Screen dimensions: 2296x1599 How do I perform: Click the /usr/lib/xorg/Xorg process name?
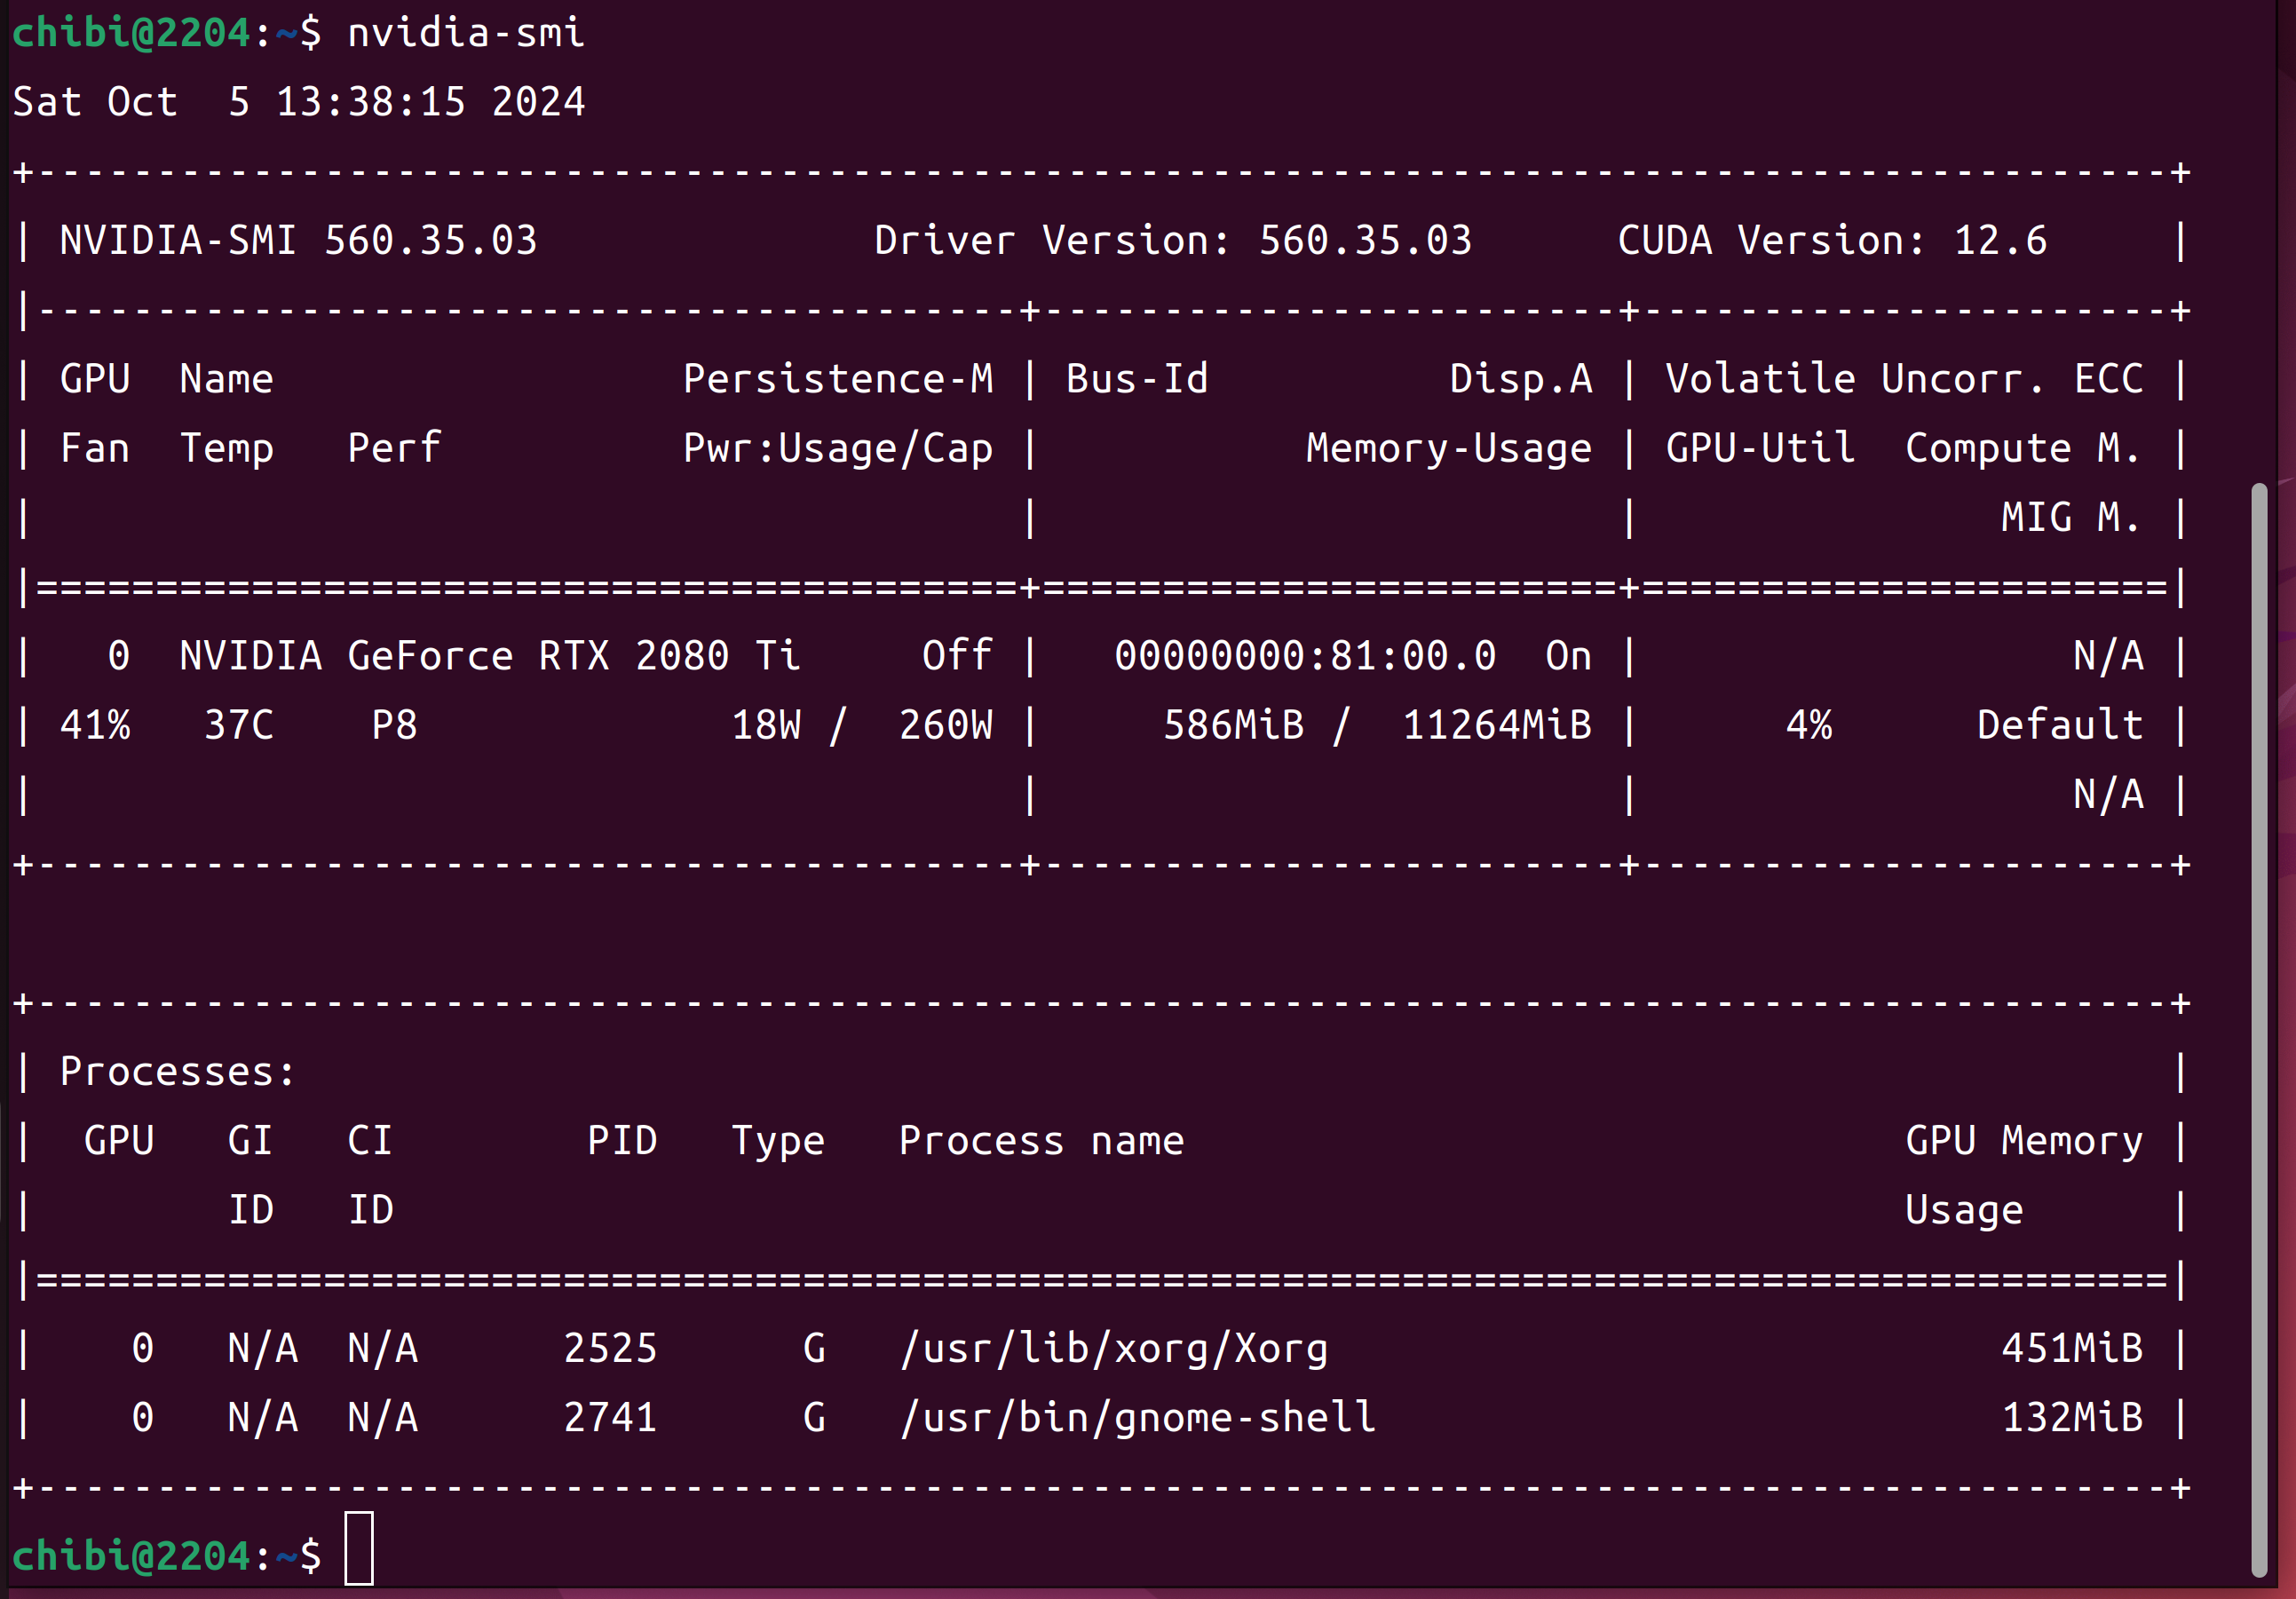[1114, 1349]
